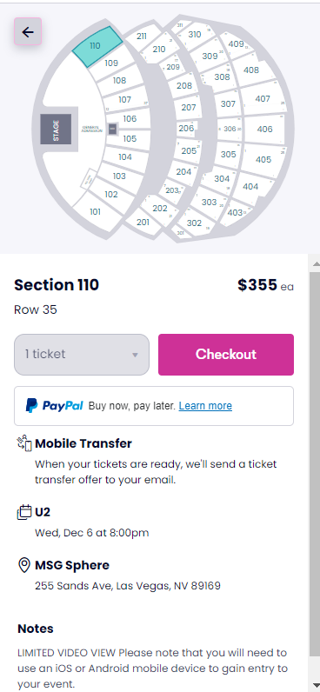Viewport: 320px width, 692px height.
Task: Click the calendar icon beside U2
Action: coord(24,512)
